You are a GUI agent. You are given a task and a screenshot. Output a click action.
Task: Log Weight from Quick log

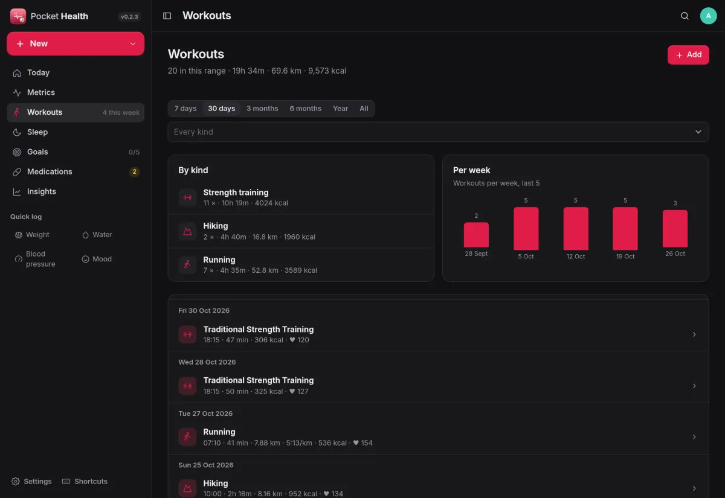coord(33,235)
